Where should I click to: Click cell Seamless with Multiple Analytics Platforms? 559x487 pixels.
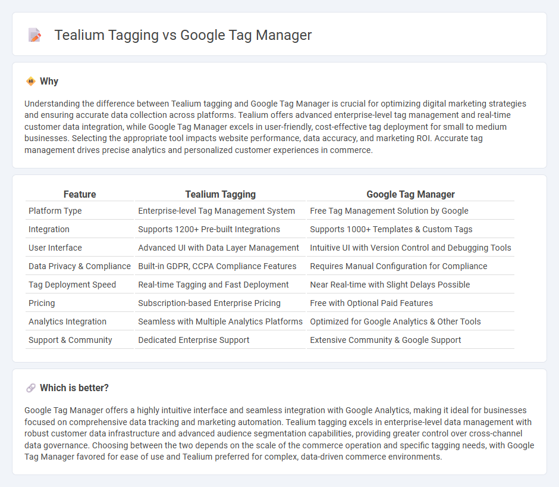pyautogui.click(x=220, y=321)
